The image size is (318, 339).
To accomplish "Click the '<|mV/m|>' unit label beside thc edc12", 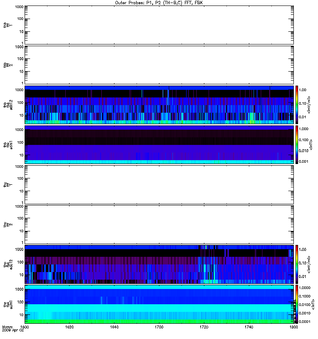I will [x=309, y=264].
